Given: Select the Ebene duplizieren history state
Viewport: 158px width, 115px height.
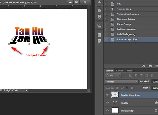Looking at the screenshot, I should [x=131, y=19].
